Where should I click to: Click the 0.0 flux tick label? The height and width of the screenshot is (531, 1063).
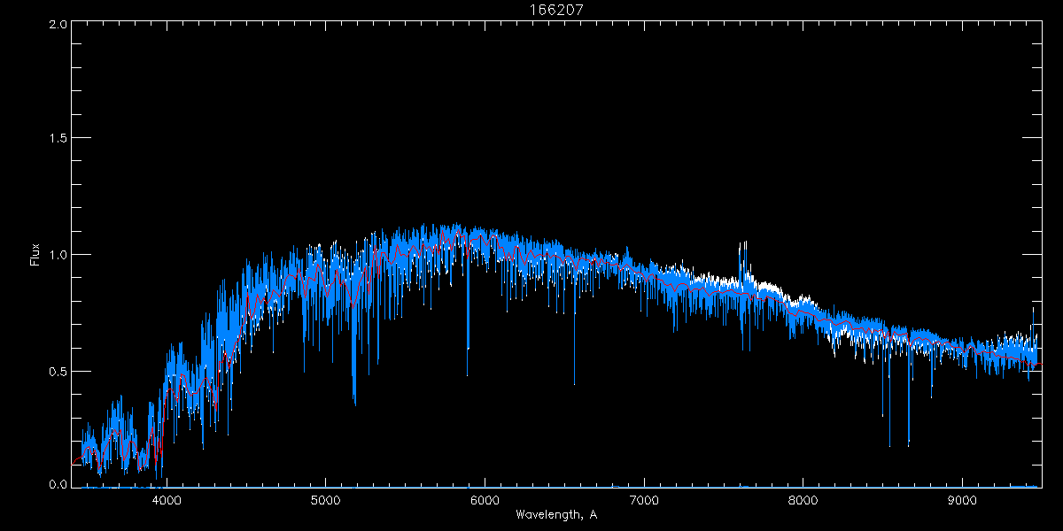[58, 484]
